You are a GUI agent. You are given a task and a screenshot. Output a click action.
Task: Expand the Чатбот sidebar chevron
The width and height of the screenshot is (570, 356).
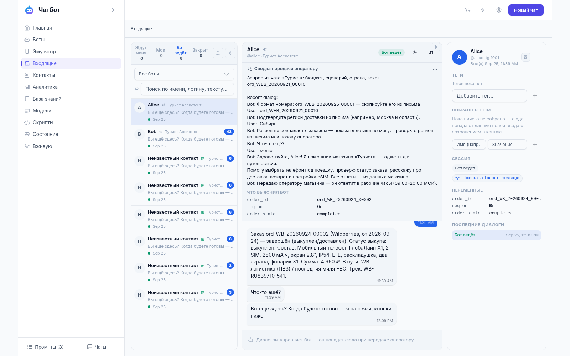pyautogui.click(x=113, y=10)
